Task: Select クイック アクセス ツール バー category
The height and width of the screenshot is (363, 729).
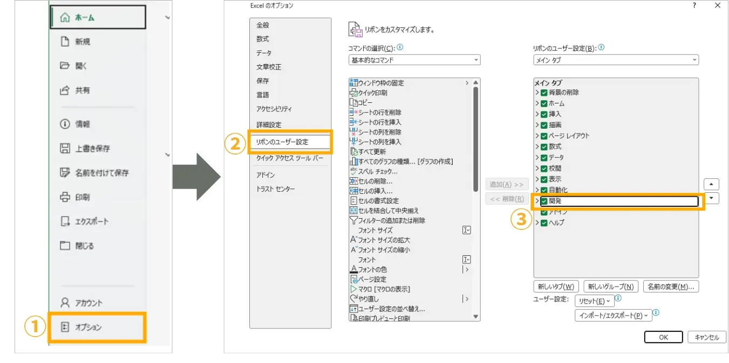Action: (x=290, y=158)
